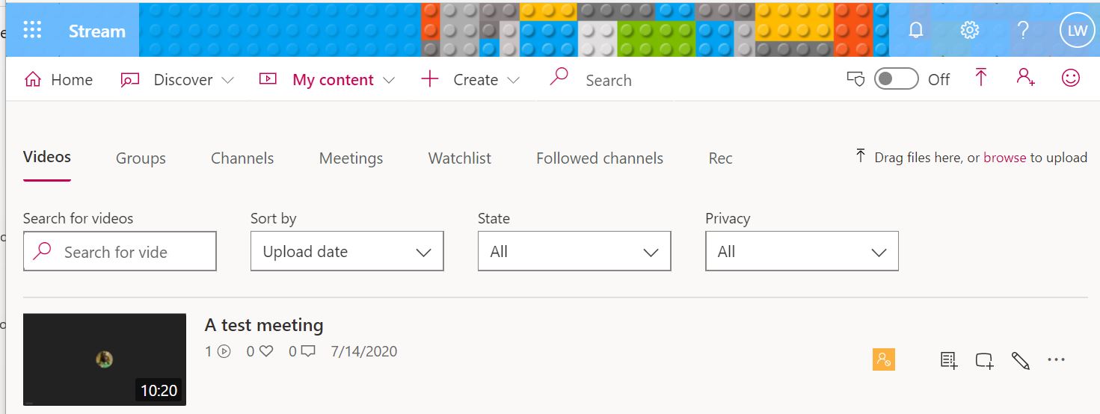This screenshot has width=1100, height=414.
Task: Click the views play icon under A test meeting
Action: (x=224, y=350)
